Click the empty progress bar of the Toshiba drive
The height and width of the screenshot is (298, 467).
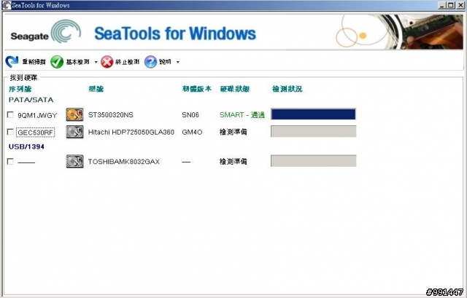pyautogui.click(x=313, y=161)
